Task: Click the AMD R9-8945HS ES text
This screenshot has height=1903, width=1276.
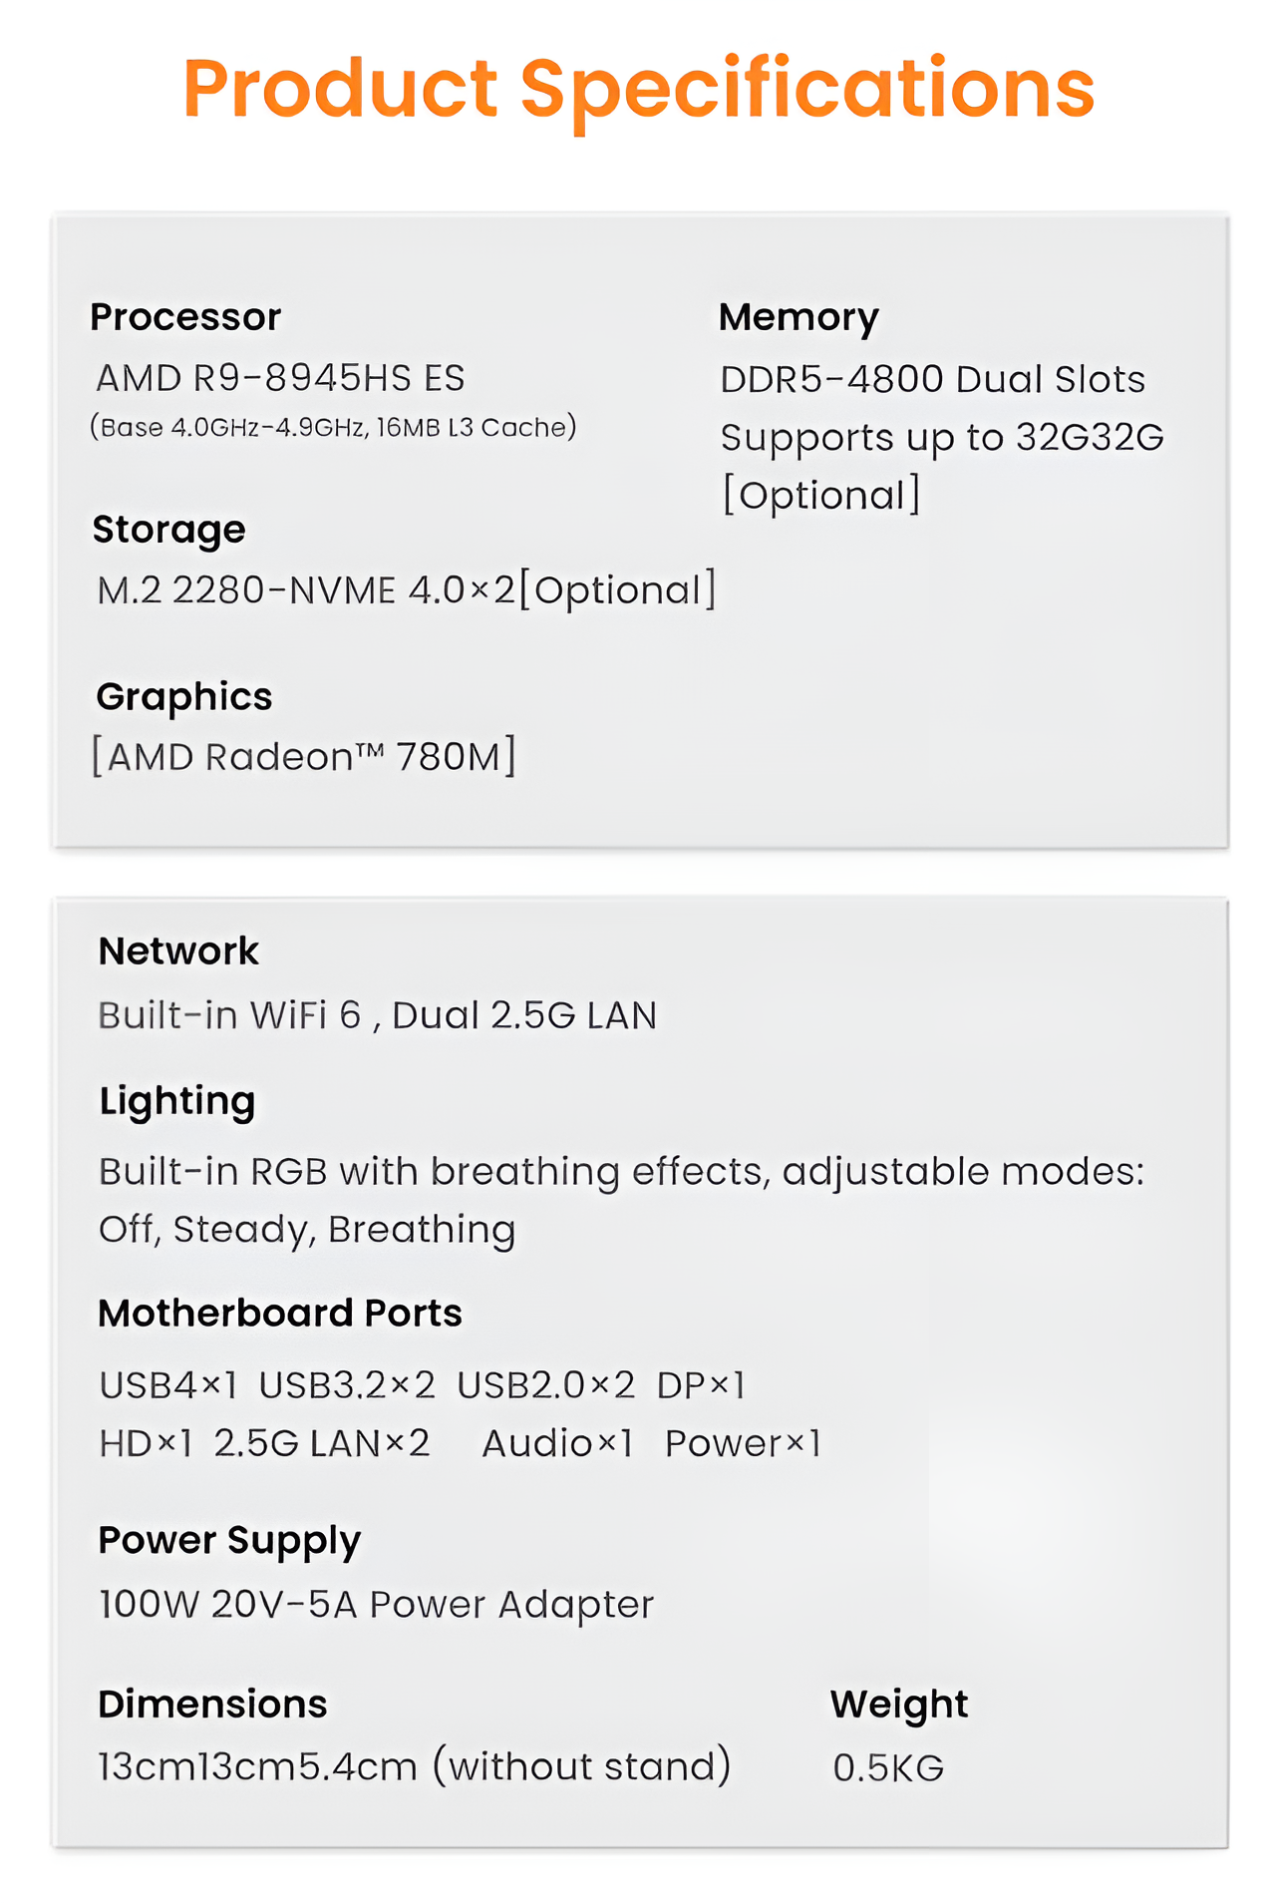Action: tap(280, 378)
